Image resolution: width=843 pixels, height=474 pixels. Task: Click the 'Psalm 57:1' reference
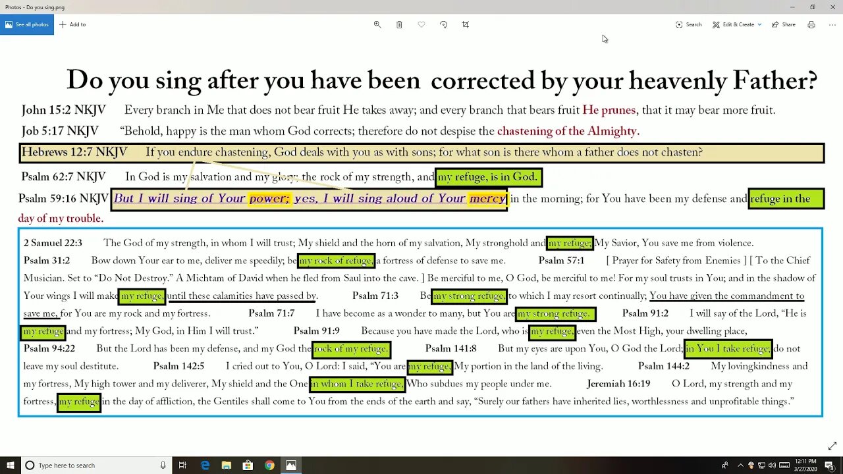pos(561,261)
